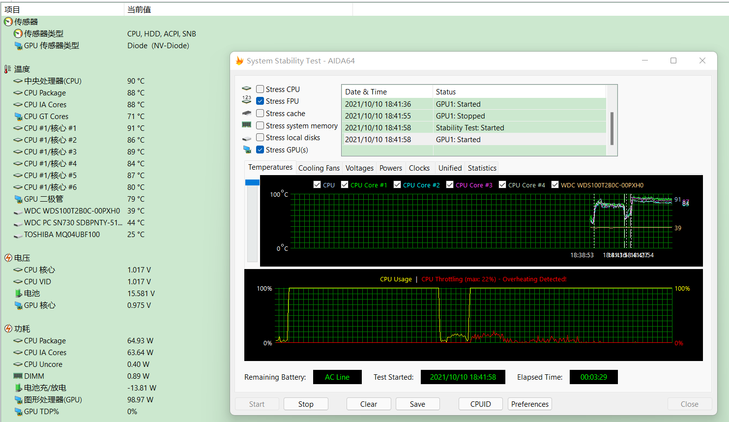Click the Status column header in log

(520, 91)
